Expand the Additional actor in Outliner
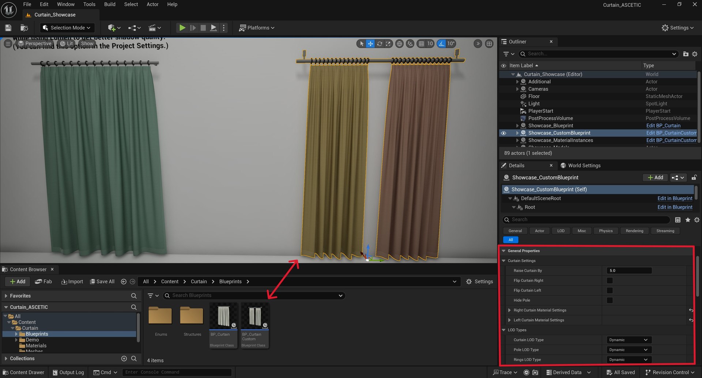This screenshot has width=702, height=378. coord(517,82)
